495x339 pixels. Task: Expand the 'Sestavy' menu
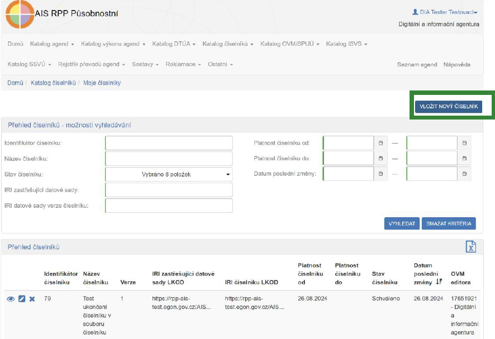coord(145,64)
